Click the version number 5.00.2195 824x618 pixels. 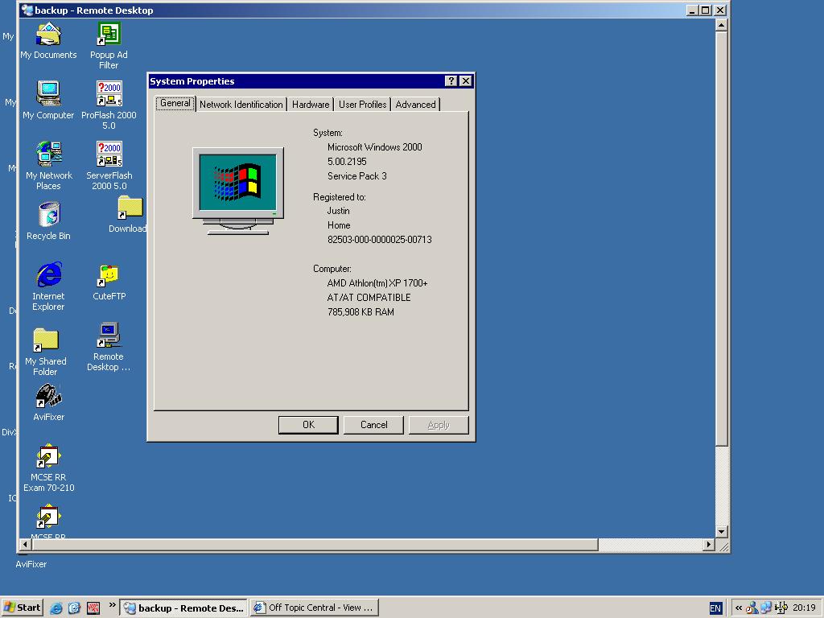347,162
